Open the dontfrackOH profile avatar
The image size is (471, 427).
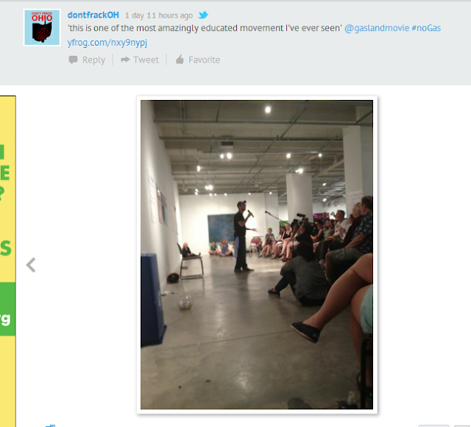tap(42, 28)
